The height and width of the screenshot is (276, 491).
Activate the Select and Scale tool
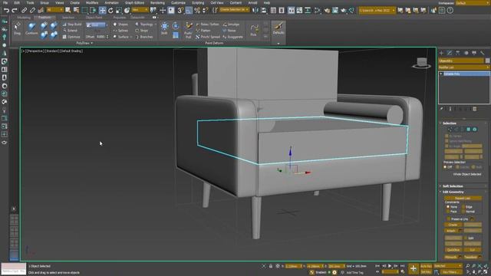[119, 10]
